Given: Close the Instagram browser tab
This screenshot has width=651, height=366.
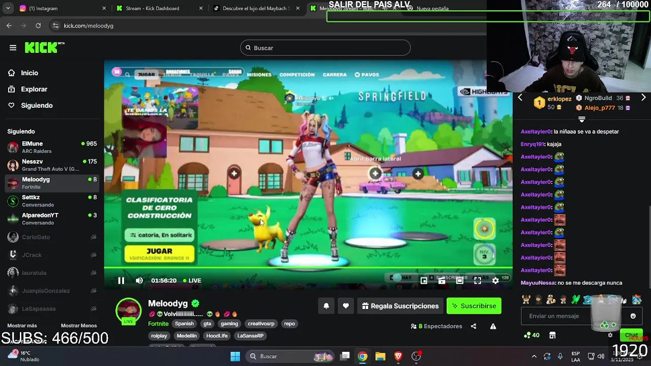Looking at the screenshot, I should [x=104, y=8].
